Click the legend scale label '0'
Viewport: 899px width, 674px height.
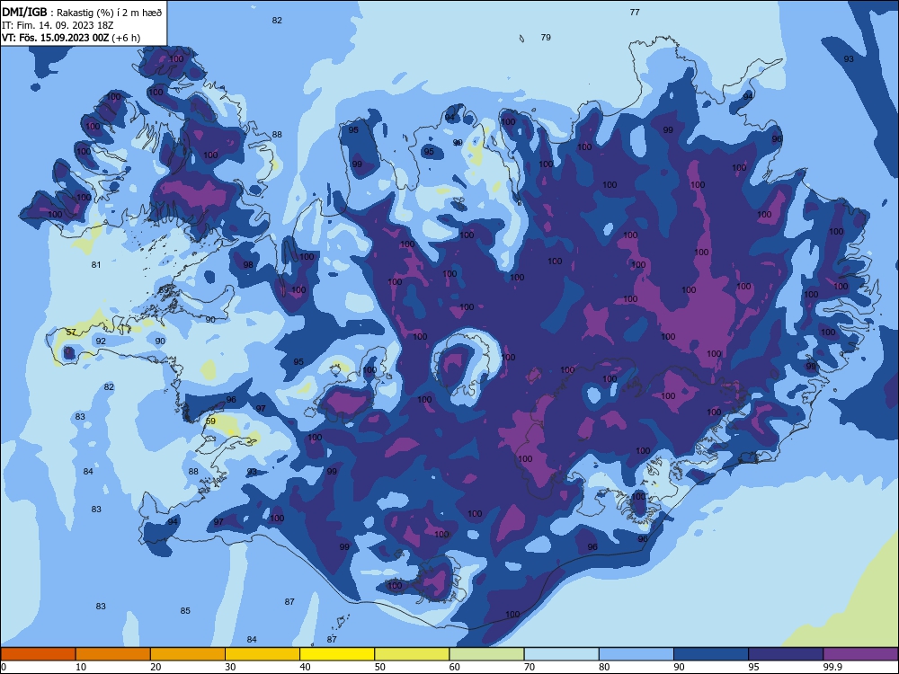(x=4, y=667)
